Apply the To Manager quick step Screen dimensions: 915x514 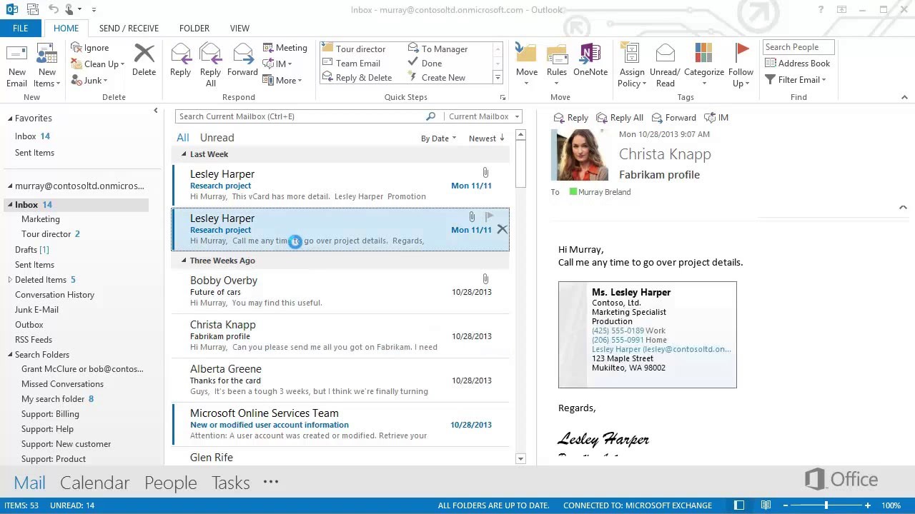pyautogui.click(x=438, y=49)
